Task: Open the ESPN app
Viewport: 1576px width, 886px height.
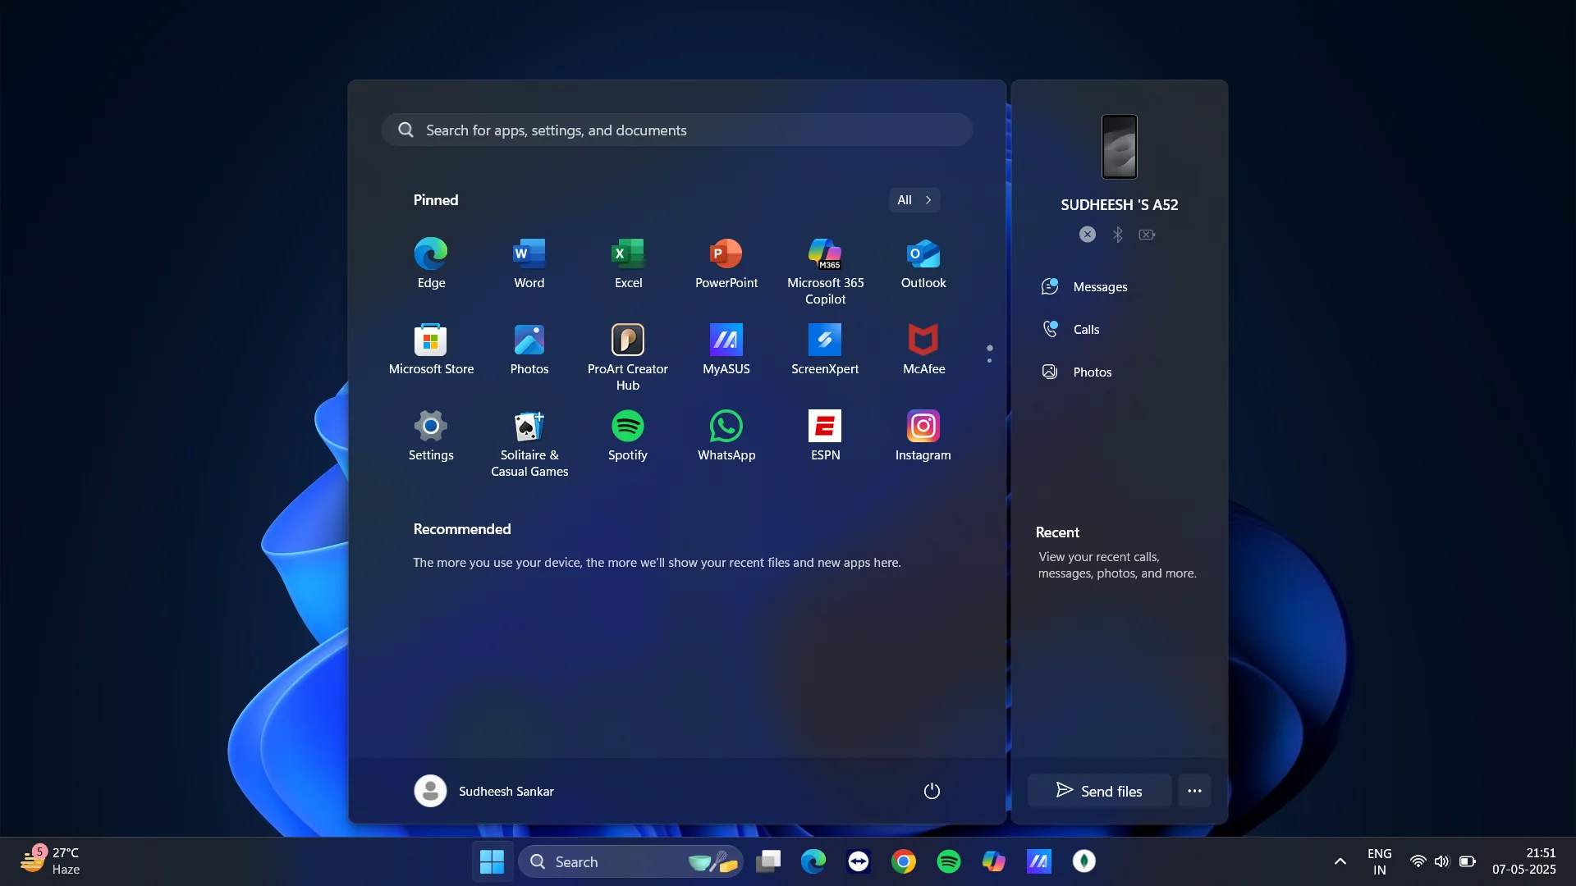Action: coord(825,436)
